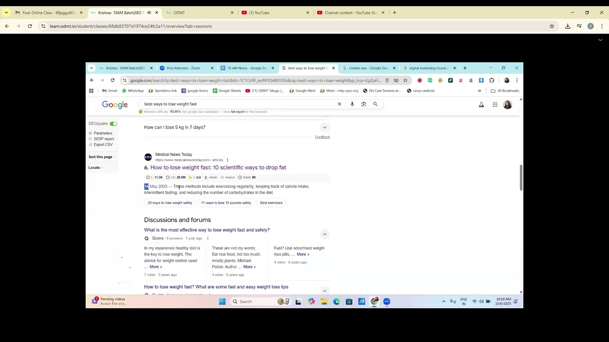Open the Google Sheets bookmark
The width and height of the screenshot is (609, 342).
[x=227, y=91]
